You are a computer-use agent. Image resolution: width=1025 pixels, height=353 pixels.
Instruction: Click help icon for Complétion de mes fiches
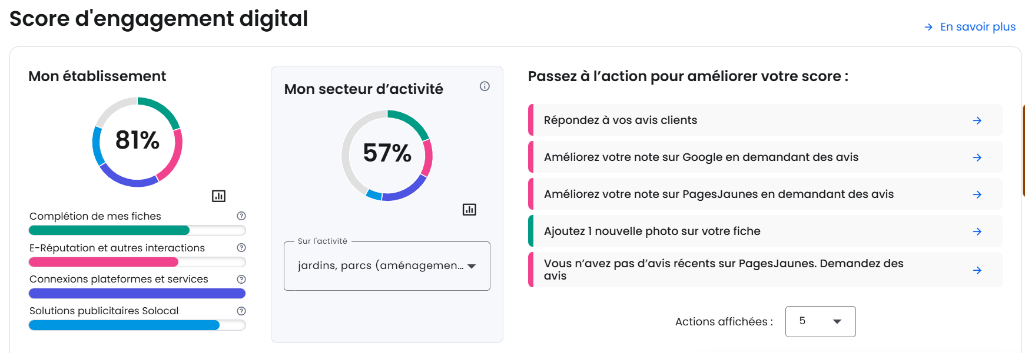point(241,216)
